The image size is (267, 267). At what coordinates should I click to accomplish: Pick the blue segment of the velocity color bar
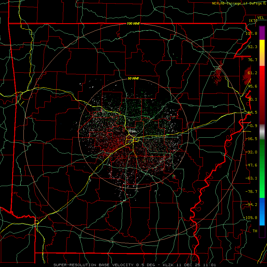pos(262,212)
